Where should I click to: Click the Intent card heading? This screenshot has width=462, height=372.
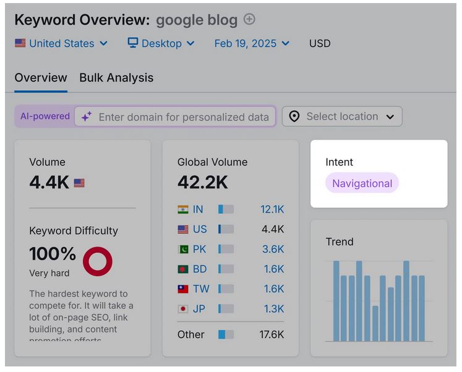(339, 162)
